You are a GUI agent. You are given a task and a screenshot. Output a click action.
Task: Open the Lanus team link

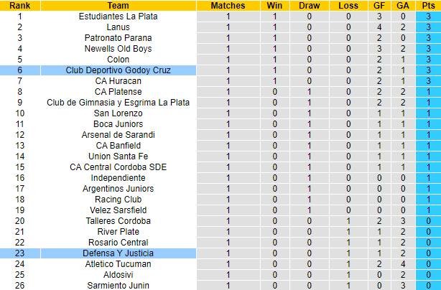click(x=118, y=27)
